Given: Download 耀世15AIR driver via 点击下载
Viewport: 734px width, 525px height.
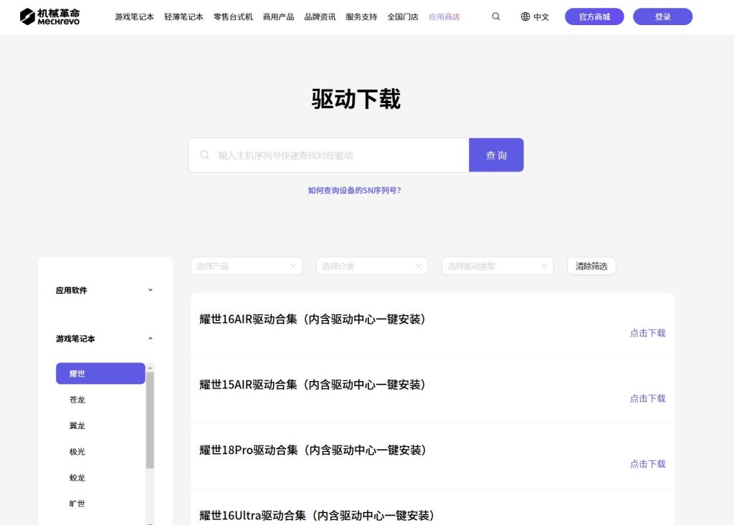Looking at the screenshot, I should [647, 398].
